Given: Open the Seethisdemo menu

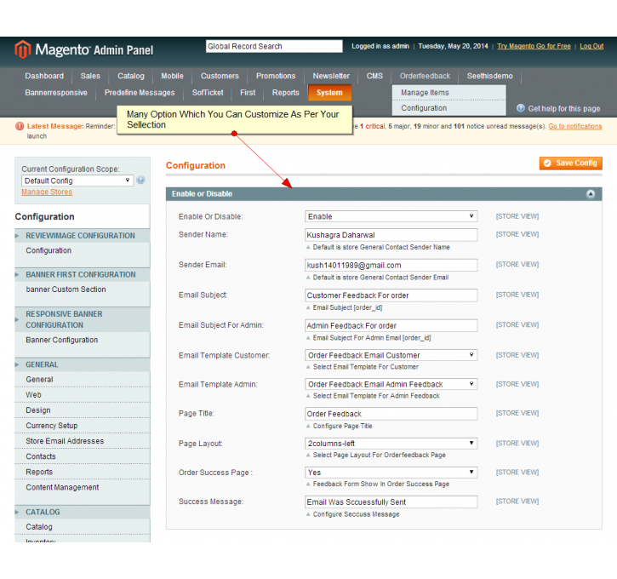Looking at the screenshot, I should (489, 76).
